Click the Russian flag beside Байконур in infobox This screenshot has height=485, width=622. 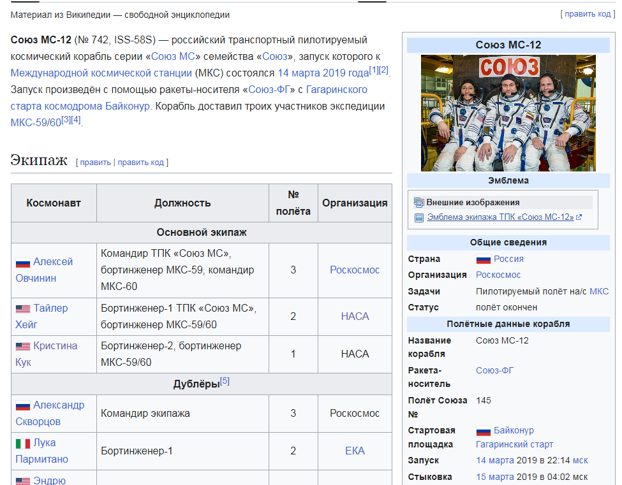click(x=483, y=431)
